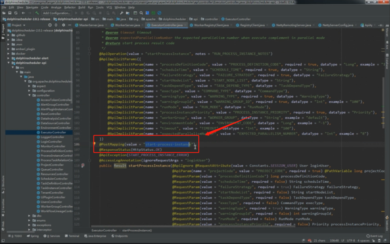Click the Search Everywhere magnifier icon

[141, 13]
